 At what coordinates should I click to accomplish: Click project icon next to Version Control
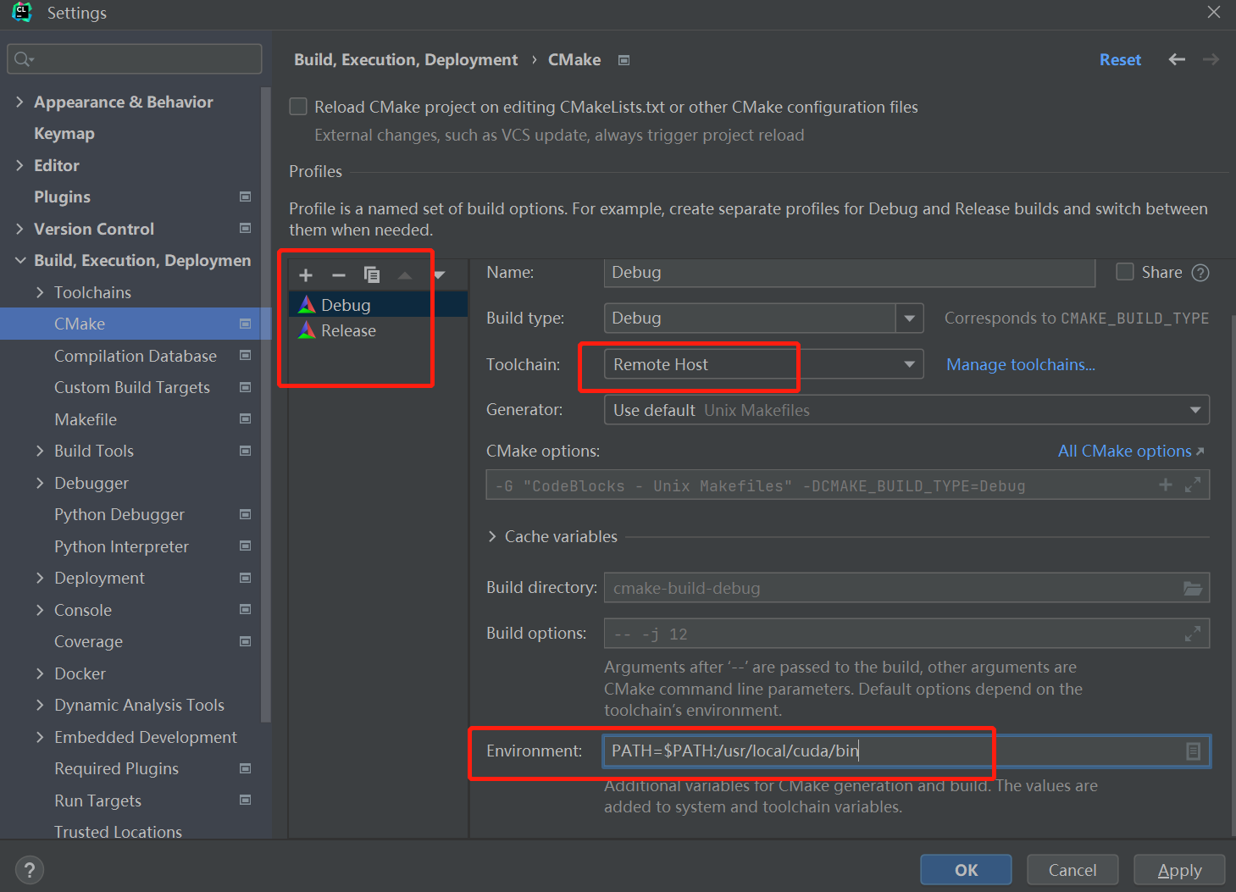(245, 228)
